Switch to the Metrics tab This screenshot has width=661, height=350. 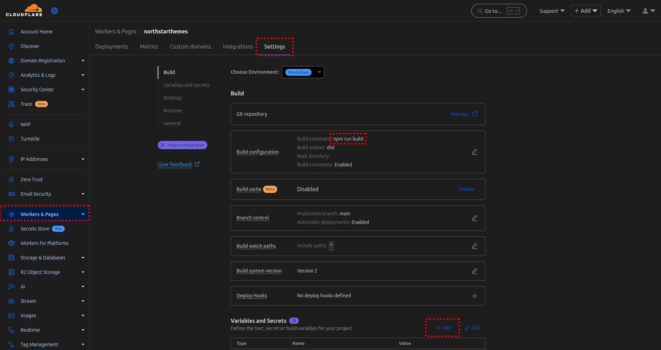(149, 47)
